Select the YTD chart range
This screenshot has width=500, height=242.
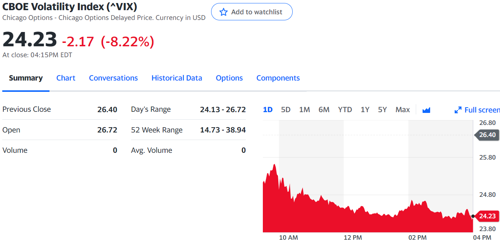pyautogui.click(x=345, y=110)
